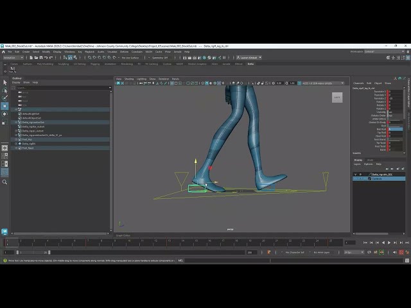Open the viewport Shading menu
Screen dimensions: 411x308
pos(129,79)
